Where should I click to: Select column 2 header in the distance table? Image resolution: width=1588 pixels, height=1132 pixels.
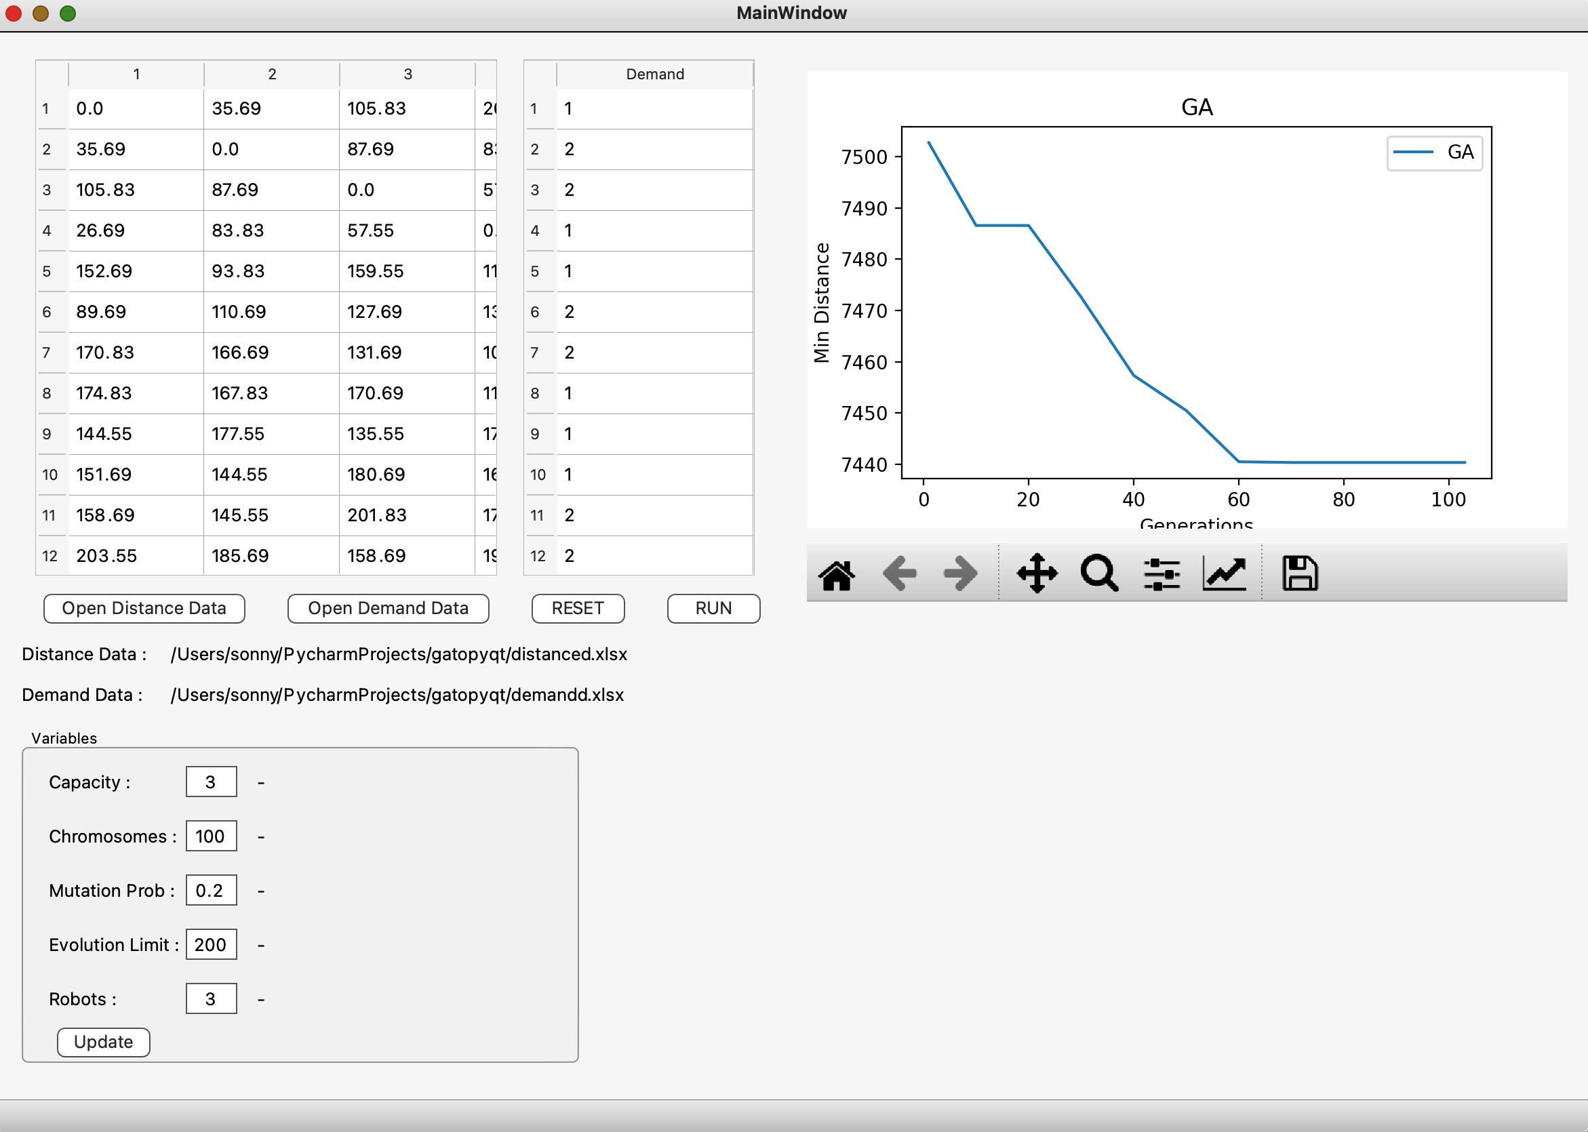[x=271, y=74]
